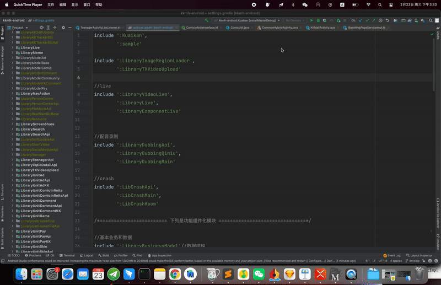Open the No Devices dropdown

click(x=295, y=20)
